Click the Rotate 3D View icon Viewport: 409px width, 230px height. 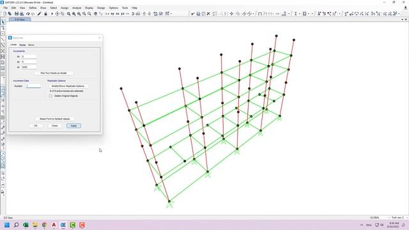pyautogui.click(x=132, y=13)
